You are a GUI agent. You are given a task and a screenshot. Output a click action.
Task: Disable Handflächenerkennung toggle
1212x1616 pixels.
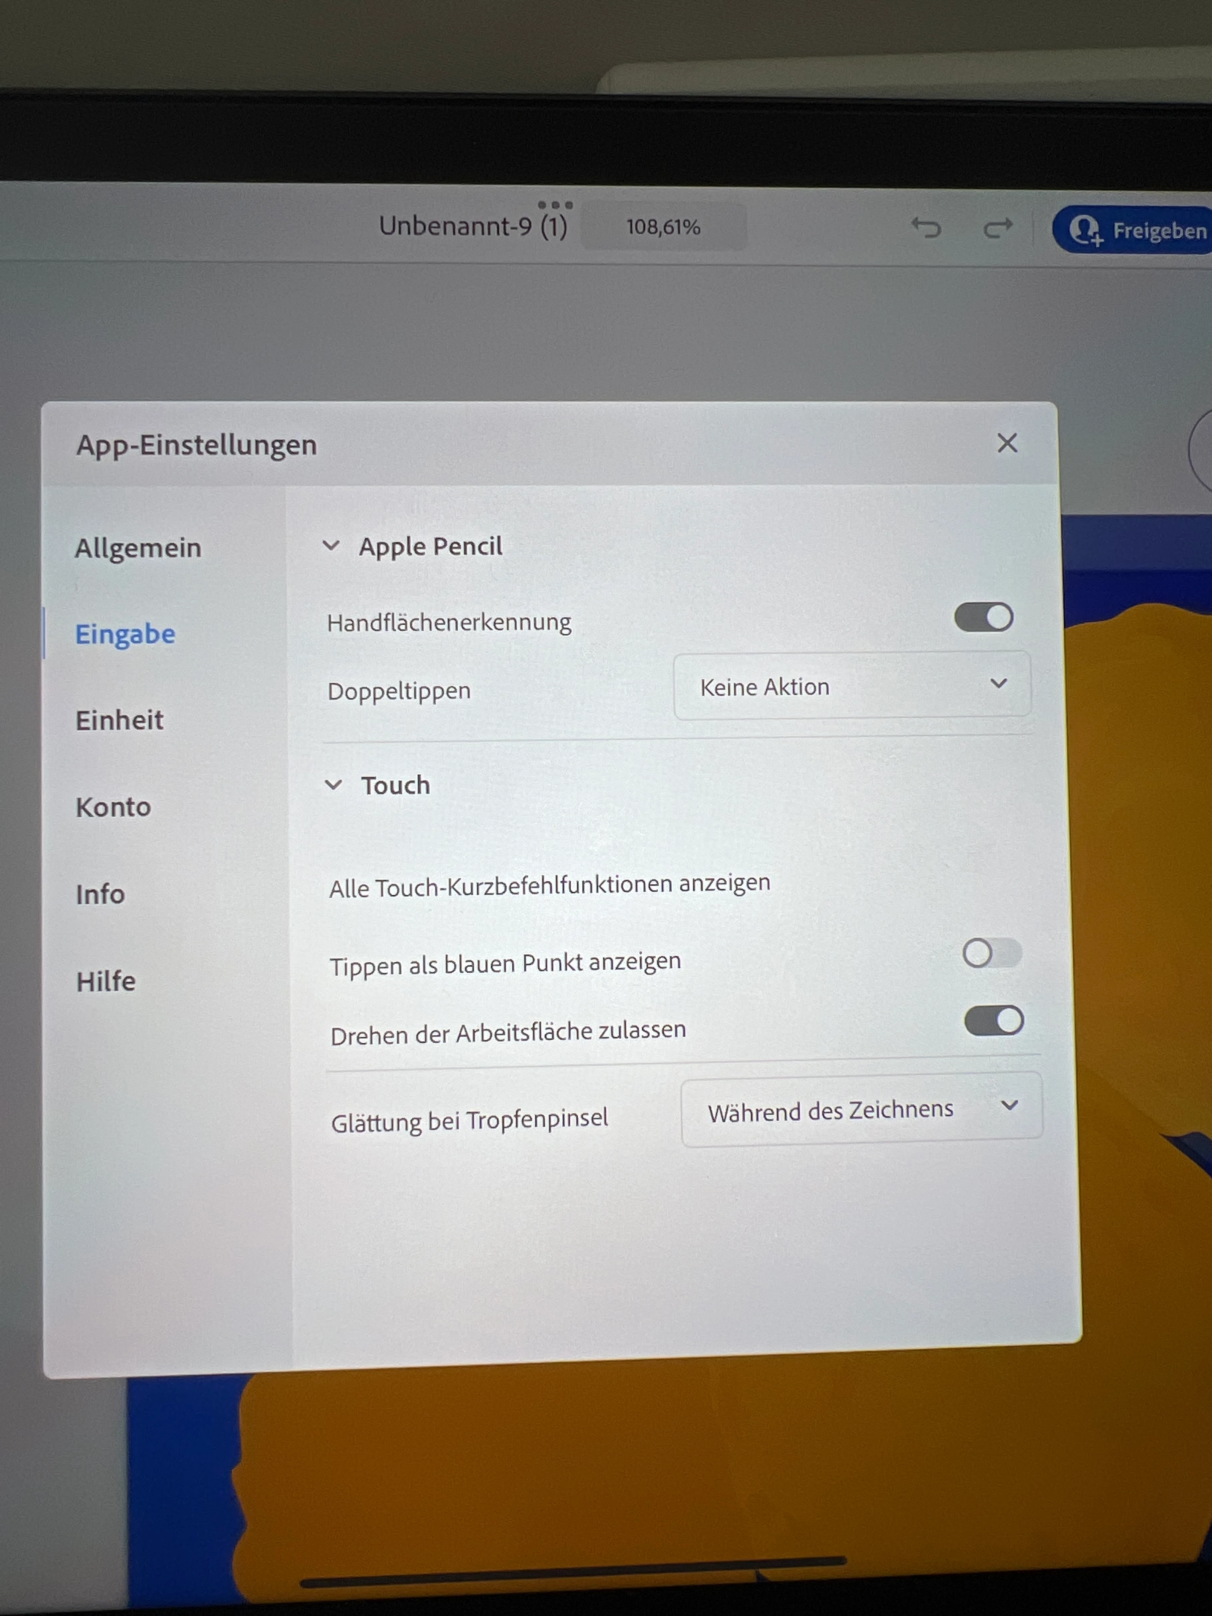coord(983,617)
